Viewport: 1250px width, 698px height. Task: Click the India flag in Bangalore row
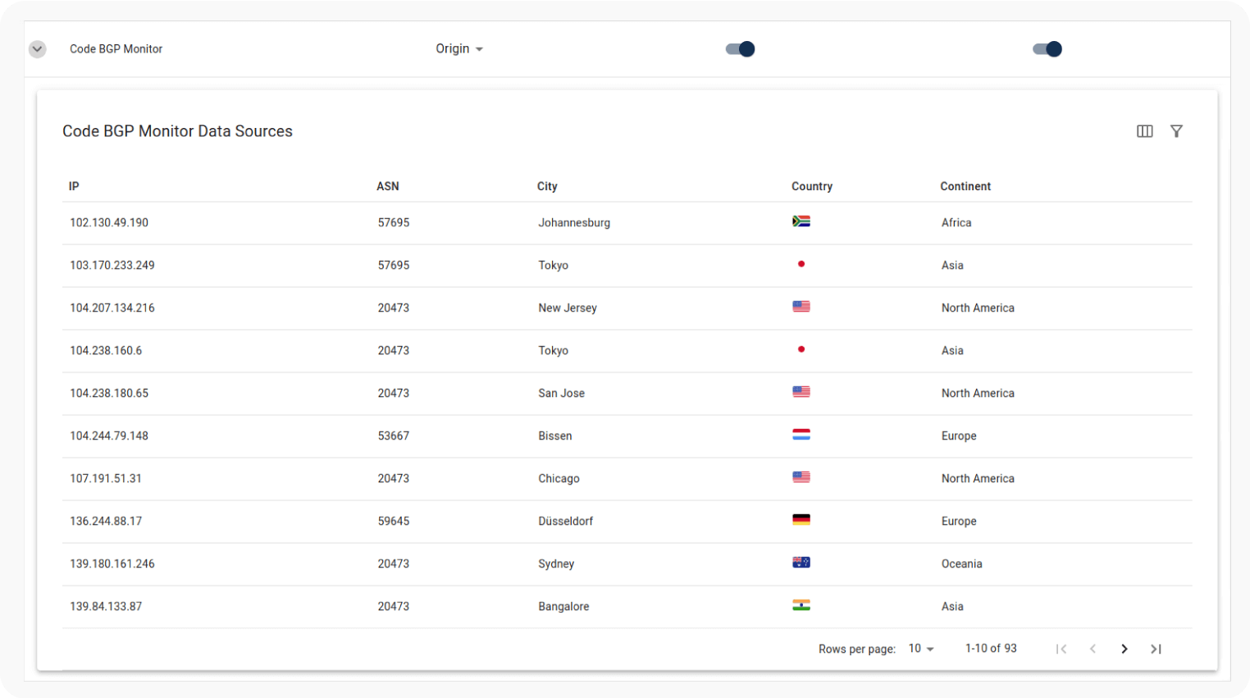click(801, 605)
